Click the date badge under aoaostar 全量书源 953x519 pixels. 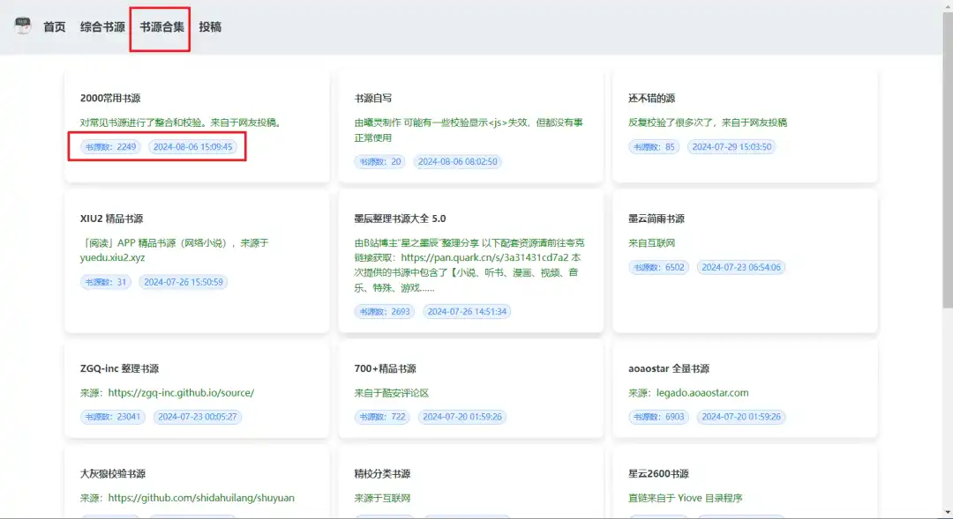point(741,417)
